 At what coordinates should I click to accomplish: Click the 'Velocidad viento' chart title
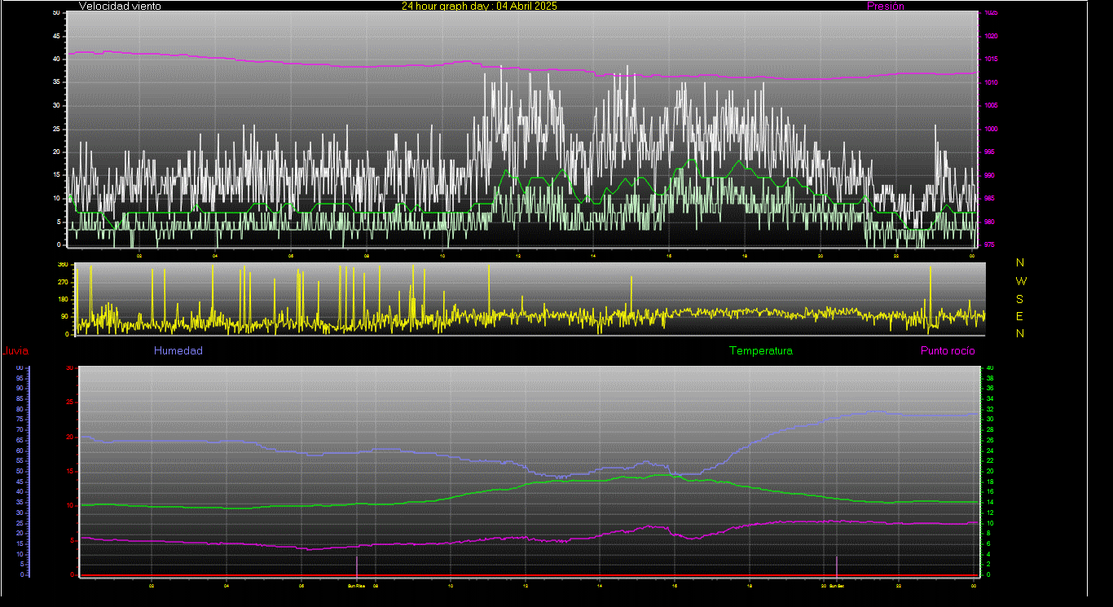tap(120, 6)
